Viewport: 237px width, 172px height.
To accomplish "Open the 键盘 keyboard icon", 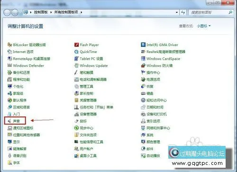I will pyautogui.click(x=143, y=93).
